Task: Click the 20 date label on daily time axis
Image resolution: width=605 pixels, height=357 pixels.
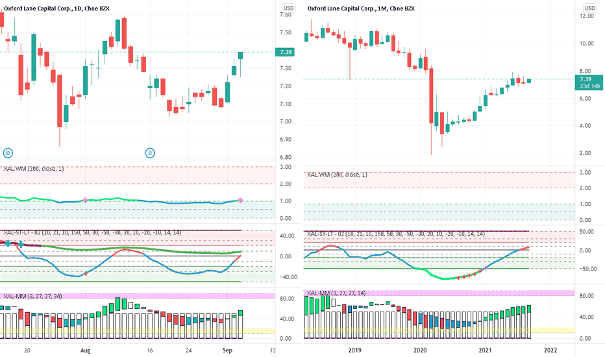Action: (27, 351)
